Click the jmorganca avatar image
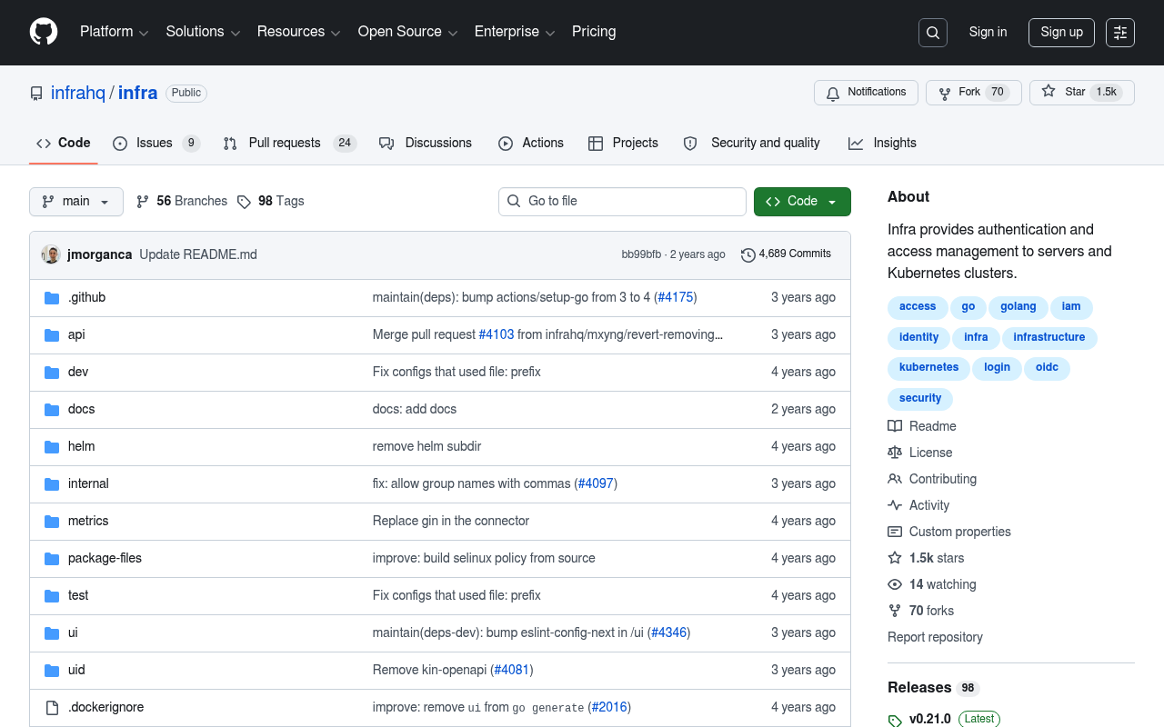This screenshot has width=1164, height=727. point(51,254)
